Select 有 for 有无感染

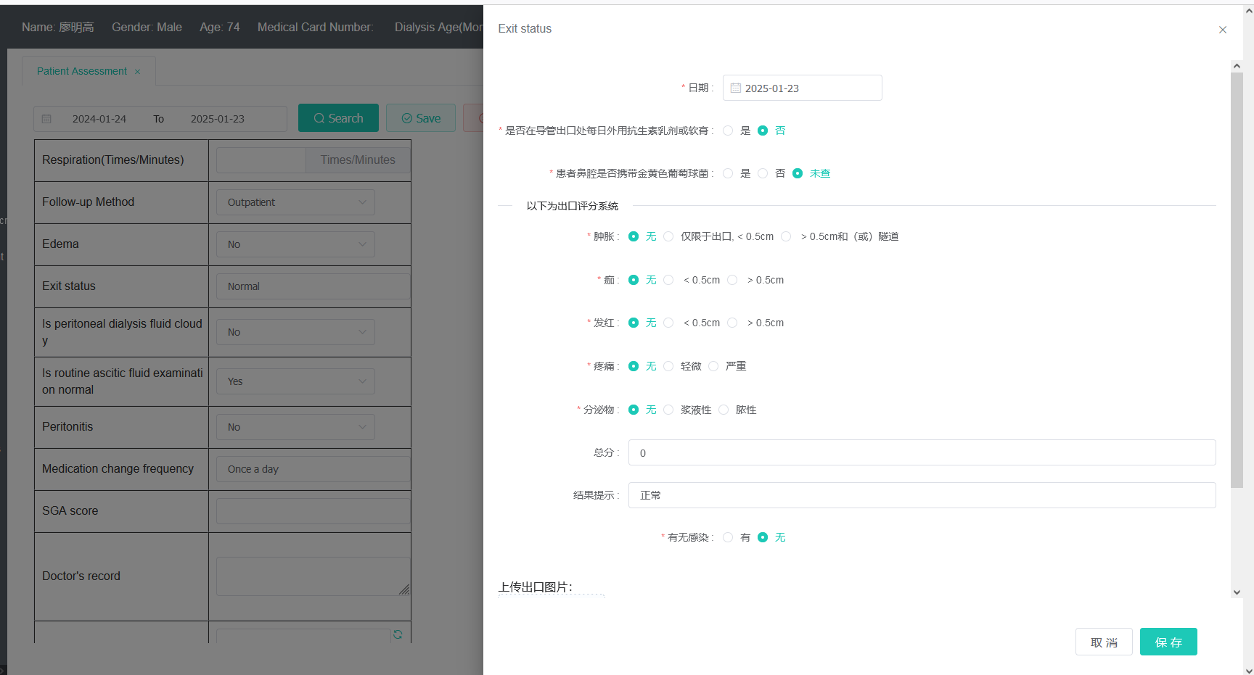[x=728, y=537]
